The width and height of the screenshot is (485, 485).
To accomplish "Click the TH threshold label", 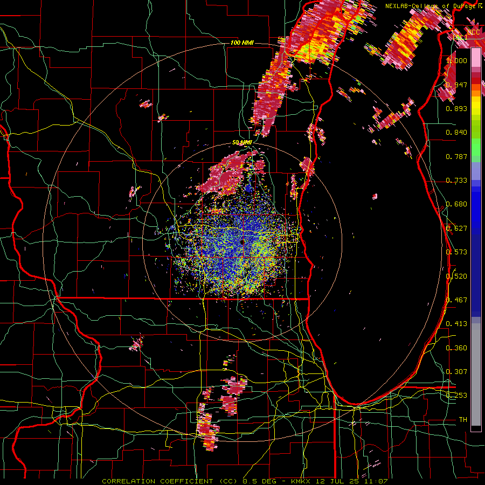I will click(463, 420).
